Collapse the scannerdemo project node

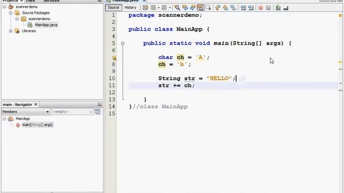4,7
